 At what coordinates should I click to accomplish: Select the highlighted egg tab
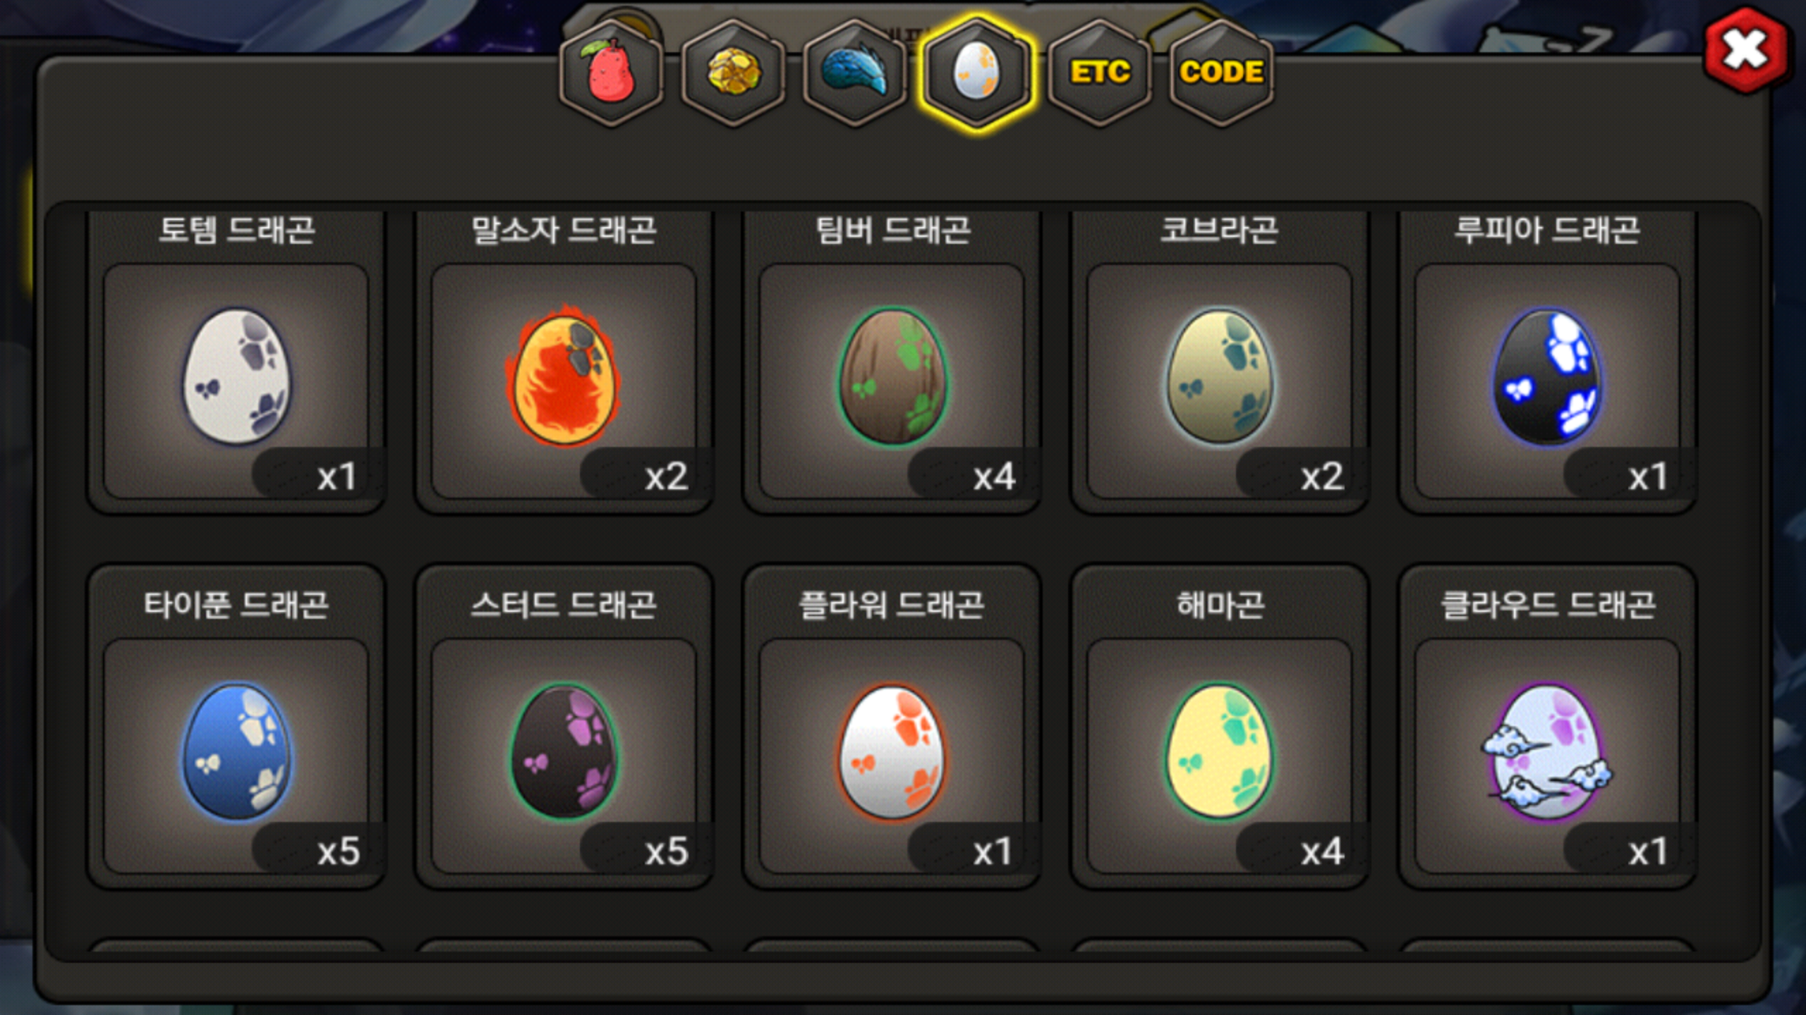(x=977, y=73)
